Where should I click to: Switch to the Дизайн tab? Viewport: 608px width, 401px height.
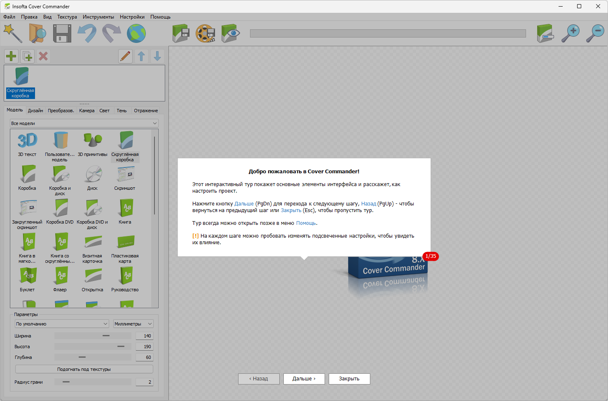click(35, 111)
